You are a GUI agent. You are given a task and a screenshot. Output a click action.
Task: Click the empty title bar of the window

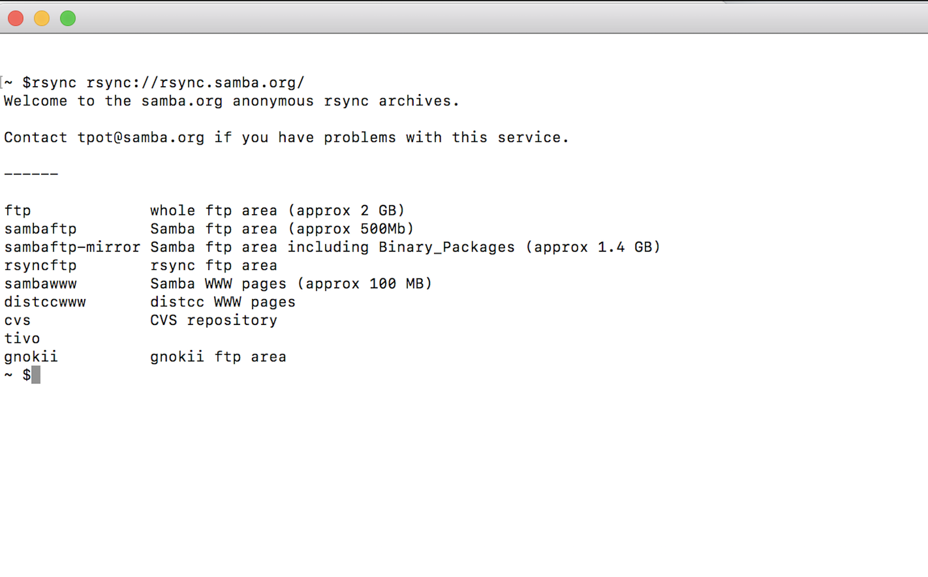coord(464,19)
